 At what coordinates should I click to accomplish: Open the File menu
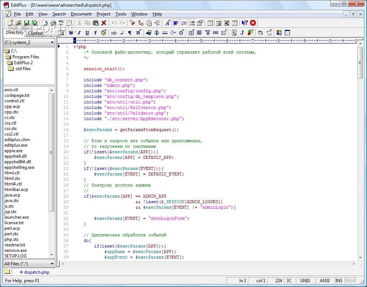click(x=17, y=14)
